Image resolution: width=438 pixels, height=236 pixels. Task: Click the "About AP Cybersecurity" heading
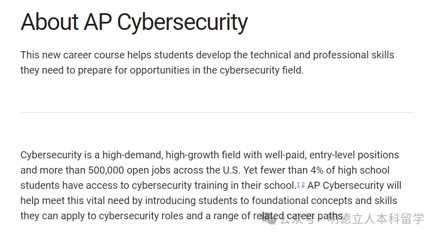coord(134,22)
